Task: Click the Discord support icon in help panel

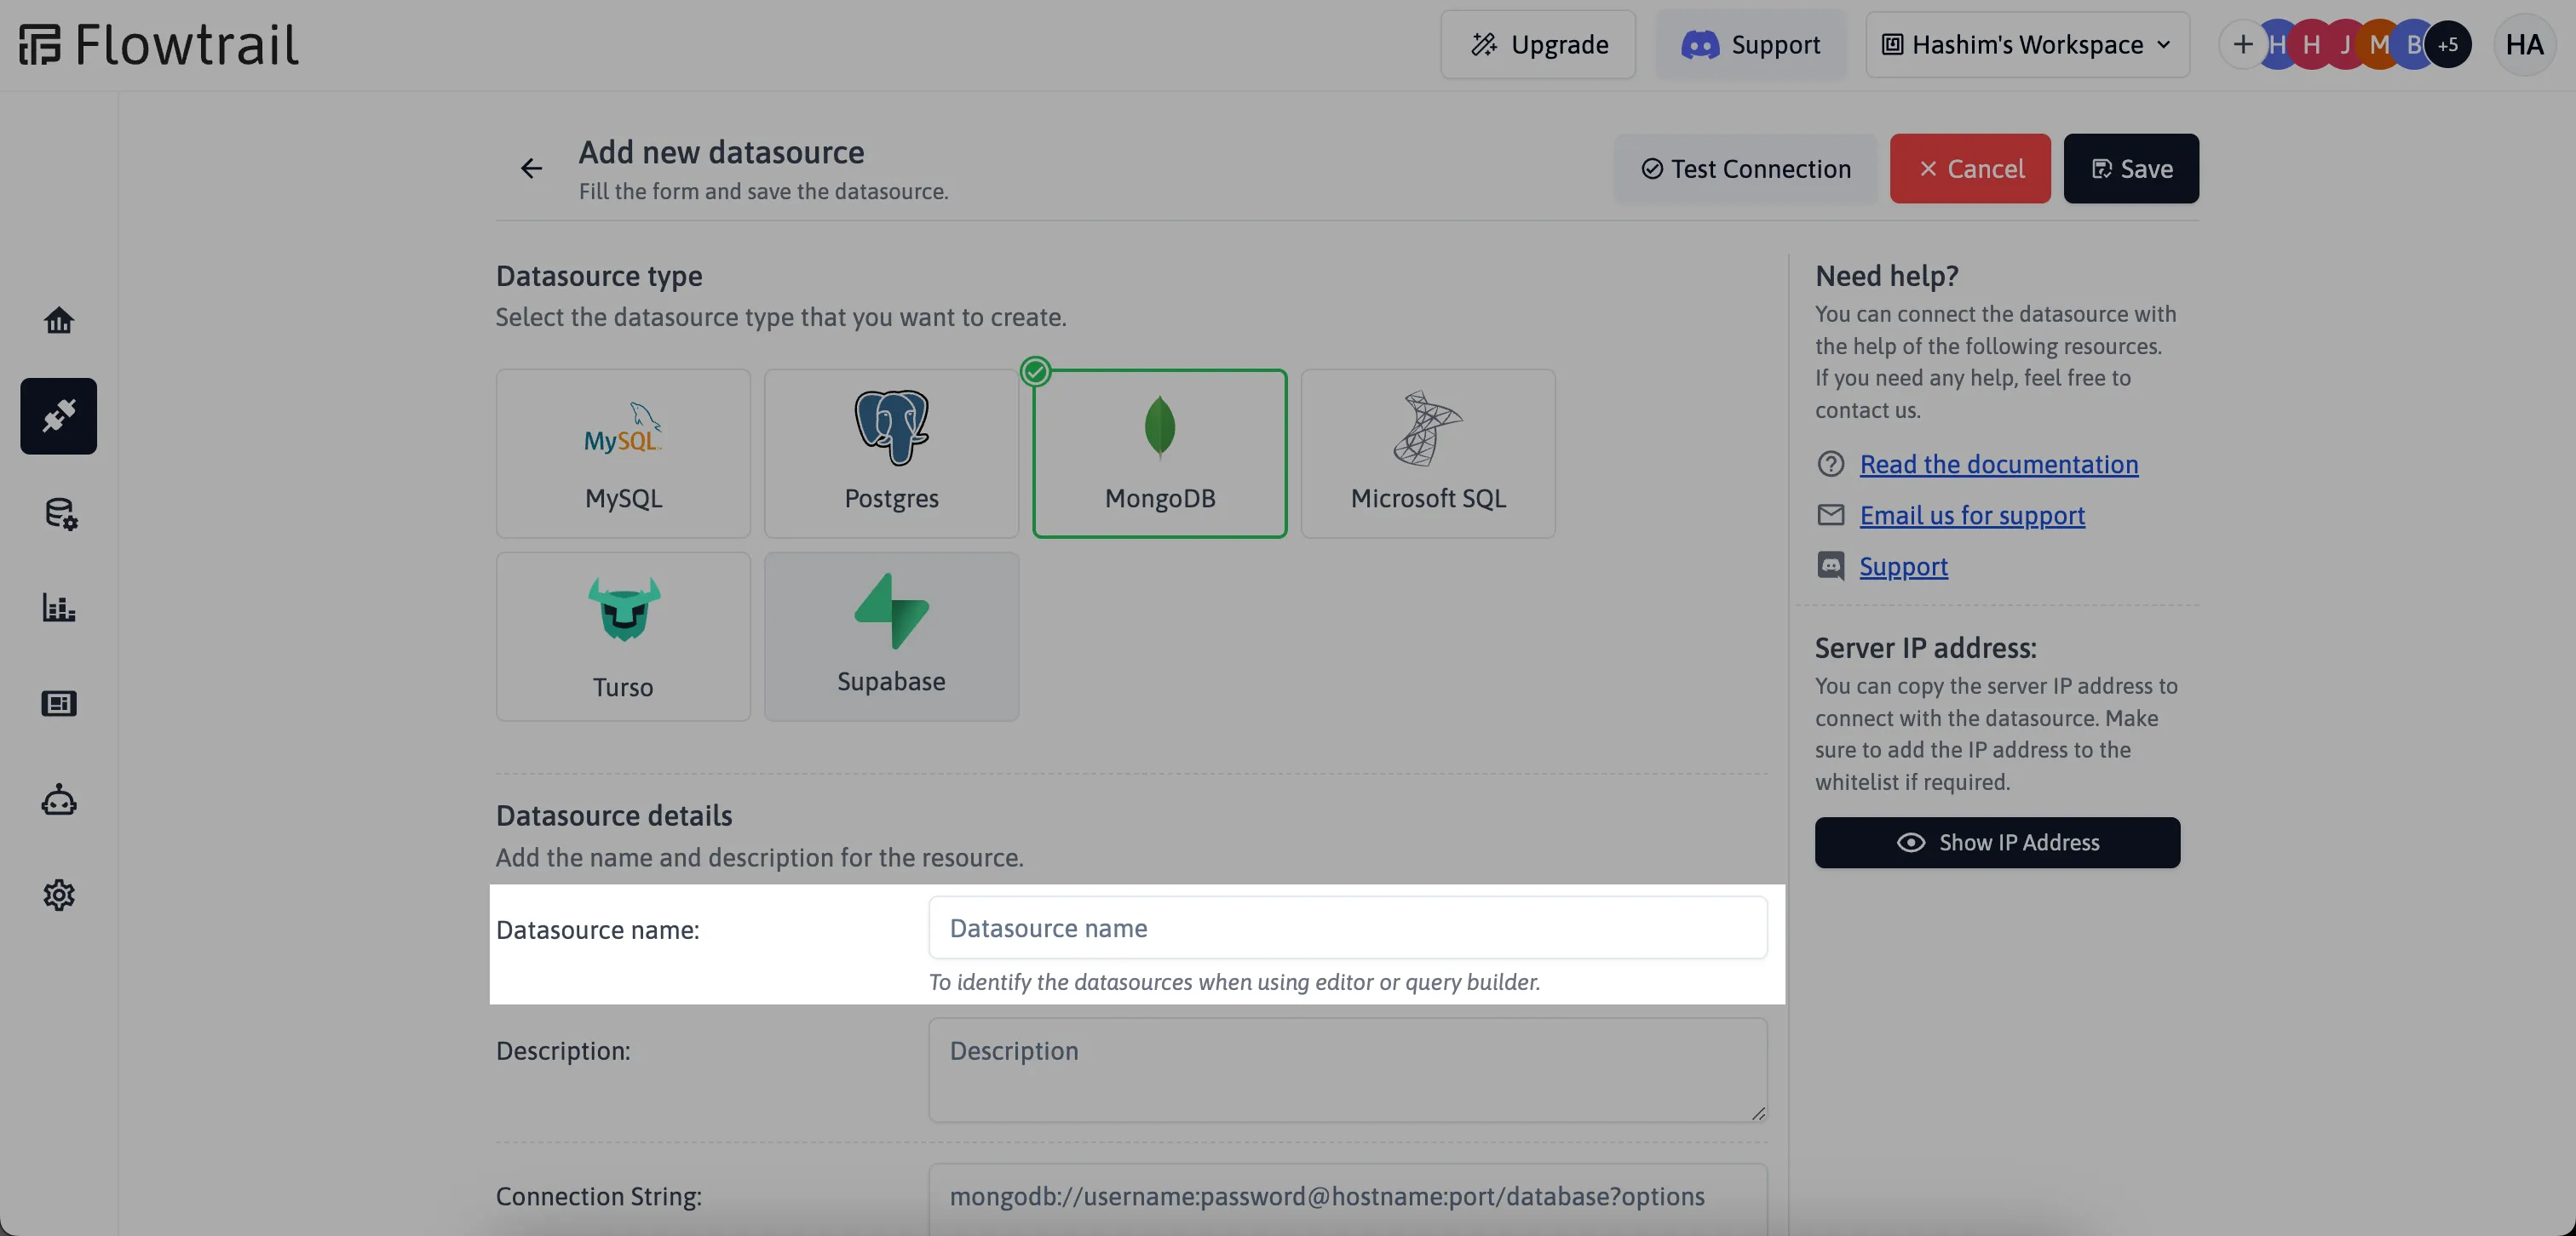Action: pyautogui.click(x=1830, y=565)
